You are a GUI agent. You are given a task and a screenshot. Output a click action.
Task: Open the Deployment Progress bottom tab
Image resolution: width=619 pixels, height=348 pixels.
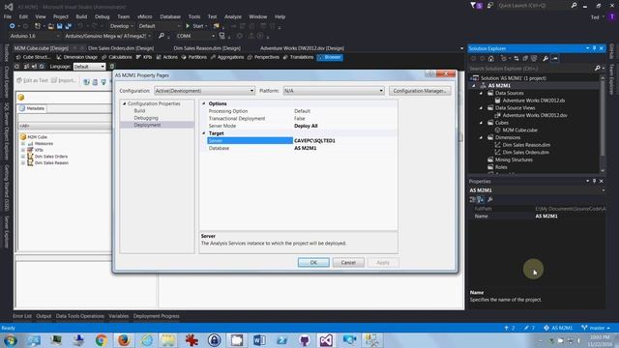point(156,316)
